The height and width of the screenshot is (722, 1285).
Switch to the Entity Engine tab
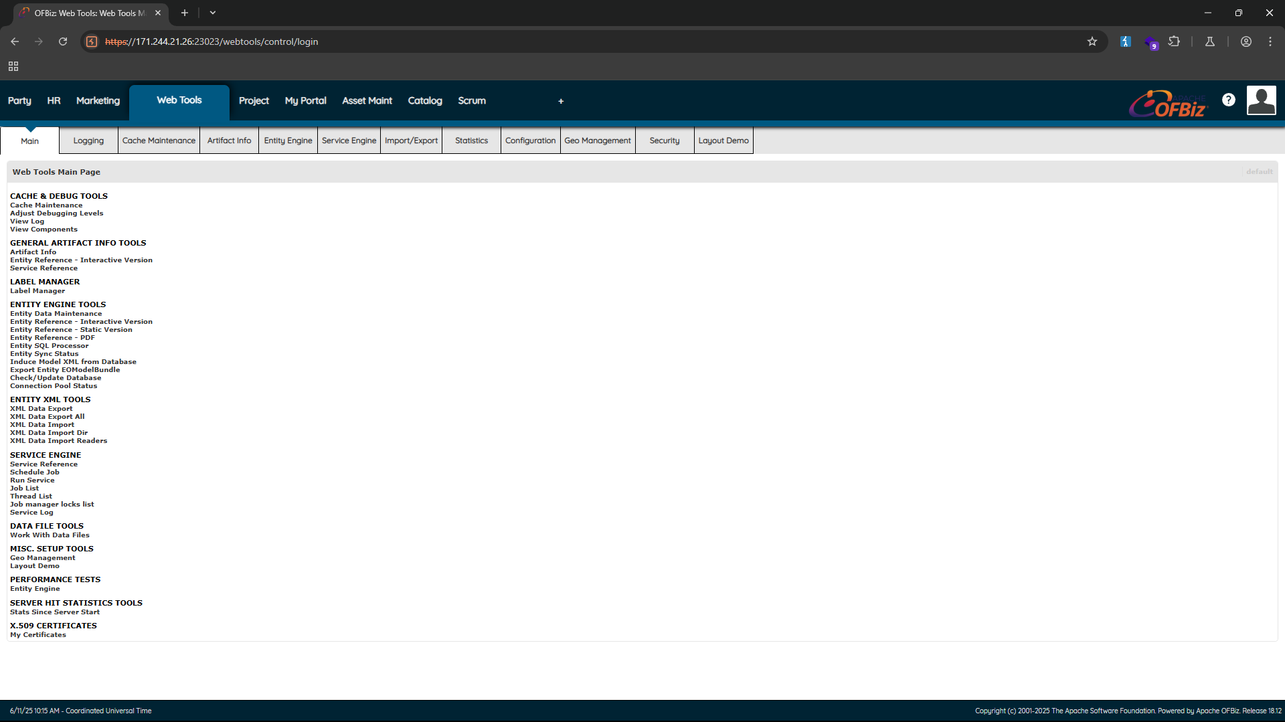click(x=288, y=141)
